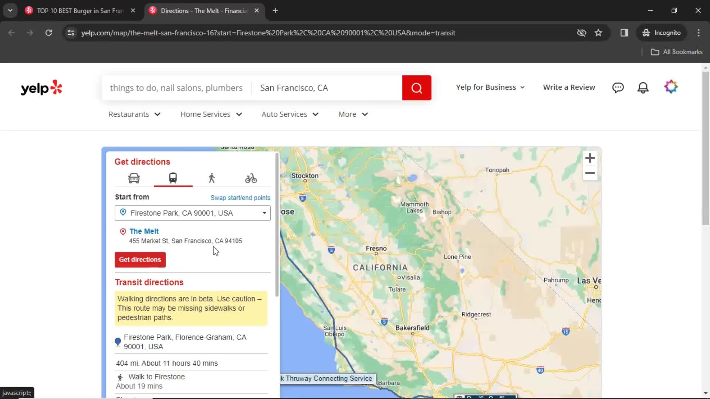Viewport: 710px width, 399px height.
Task: Click the Start from address field
Action: click(192, 213)
